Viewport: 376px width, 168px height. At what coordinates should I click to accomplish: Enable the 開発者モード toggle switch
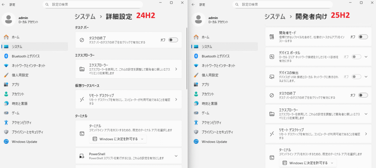(x=363, y=37)
